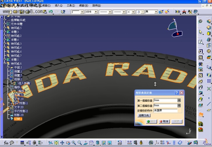Screen dimensions: 212x147
Task: Expand the 座標軸系統 tree node
Action: pos(5,20)
